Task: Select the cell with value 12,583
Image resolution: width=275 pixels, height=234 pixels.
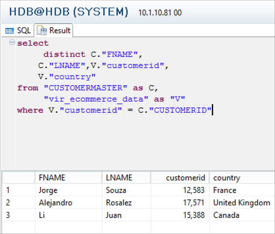Action: pos(180,190)
